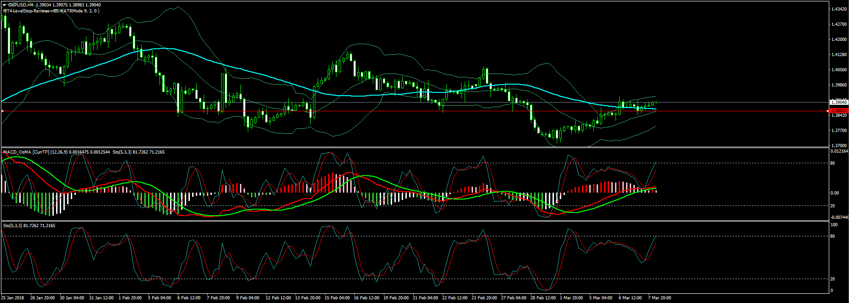Click the 9 Feb 04:00 time label
The width and height of the screenshot is (849, 303).
coord(247,297)
